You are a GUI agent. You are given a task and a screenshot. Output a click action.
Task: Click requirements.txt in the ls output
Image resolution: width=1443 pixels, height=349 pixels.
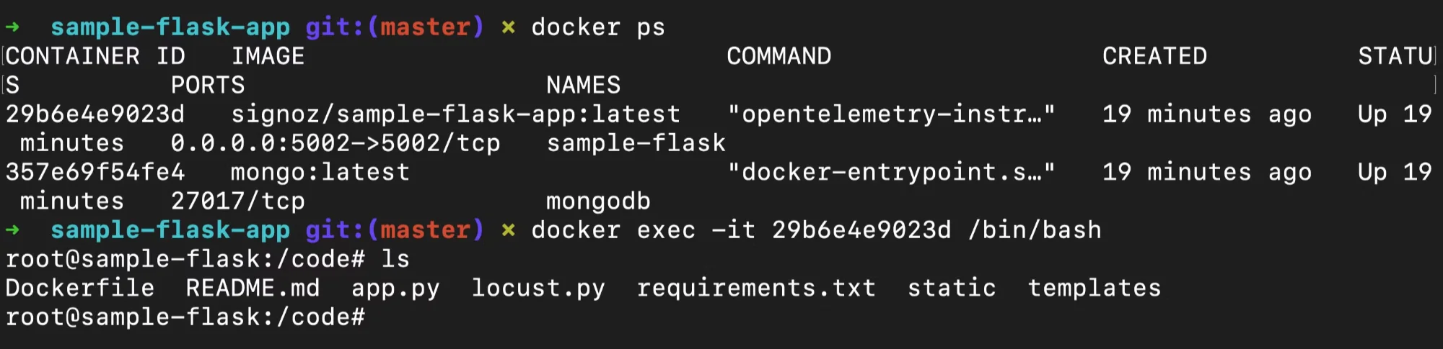pyautogui.click(x=756, y=289)
